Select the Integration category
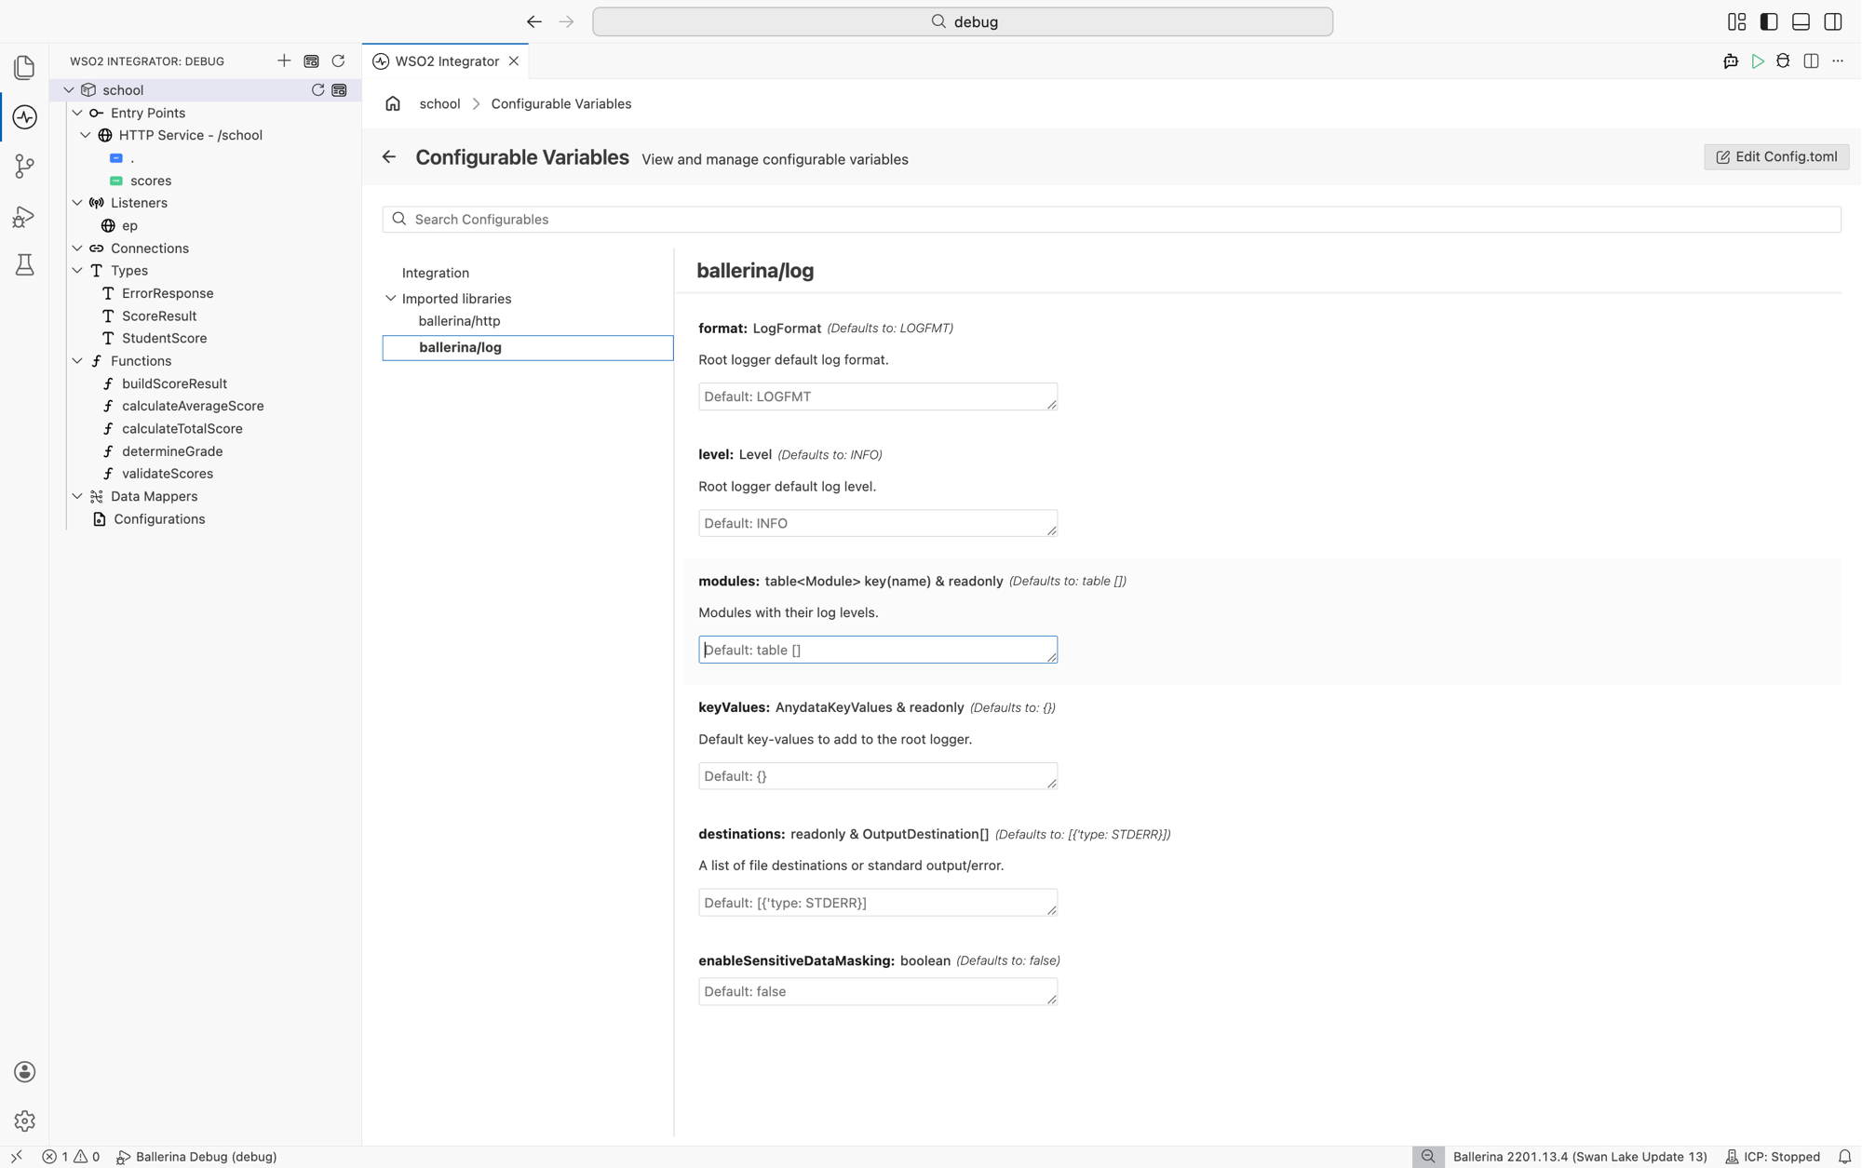This screenshot has width=1862, height=1168. coord(435,273)
